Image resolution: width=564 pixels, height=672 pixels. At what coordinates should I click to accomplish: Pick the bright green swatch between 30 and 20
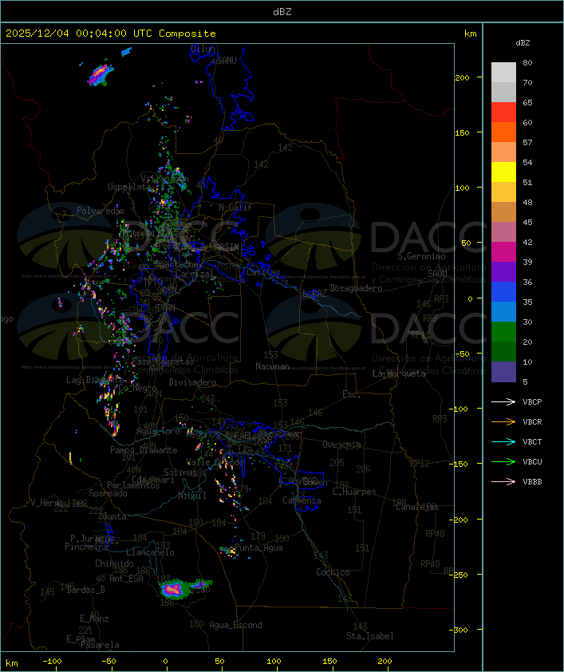503,332
